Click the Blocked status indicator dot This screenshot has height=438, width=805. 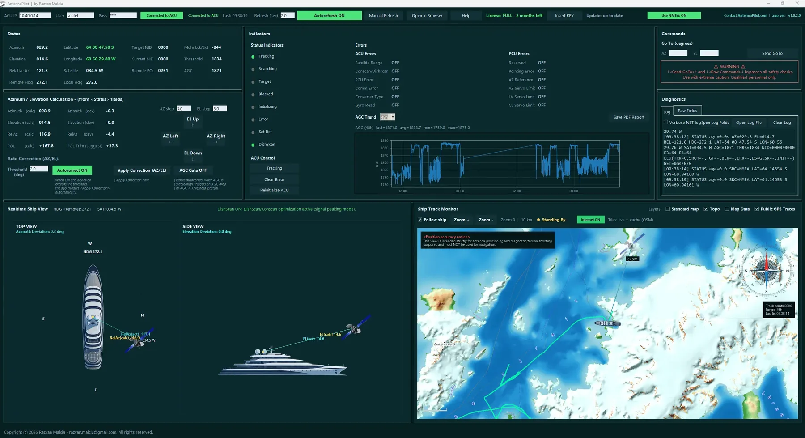pyautogui.click(x=253, y=94)
